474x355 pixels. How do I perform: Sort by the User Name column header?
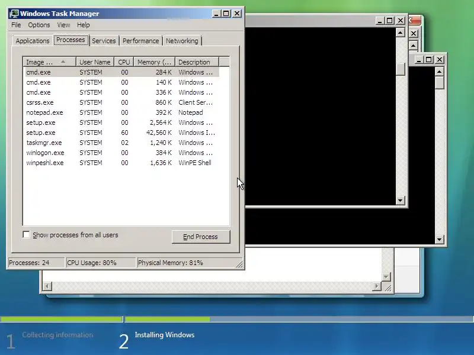pyautogui.click(x=95, y=62)
